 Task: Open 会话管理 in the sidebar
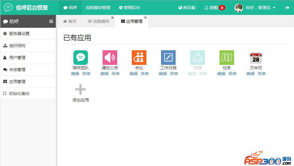tap(28, 70)
